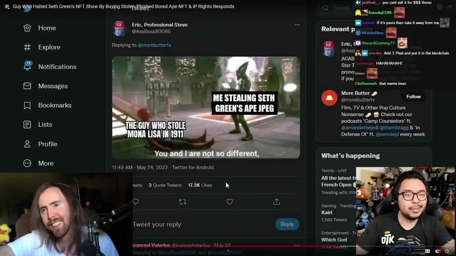Open the Kairi gaming trend

click(x=338, y=213)
